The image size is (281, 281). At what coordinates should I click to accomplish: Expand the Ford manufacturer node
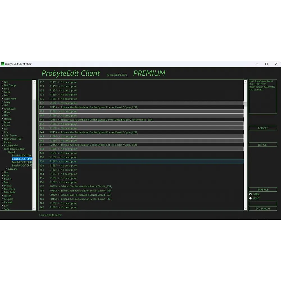(x=2, y=89)
